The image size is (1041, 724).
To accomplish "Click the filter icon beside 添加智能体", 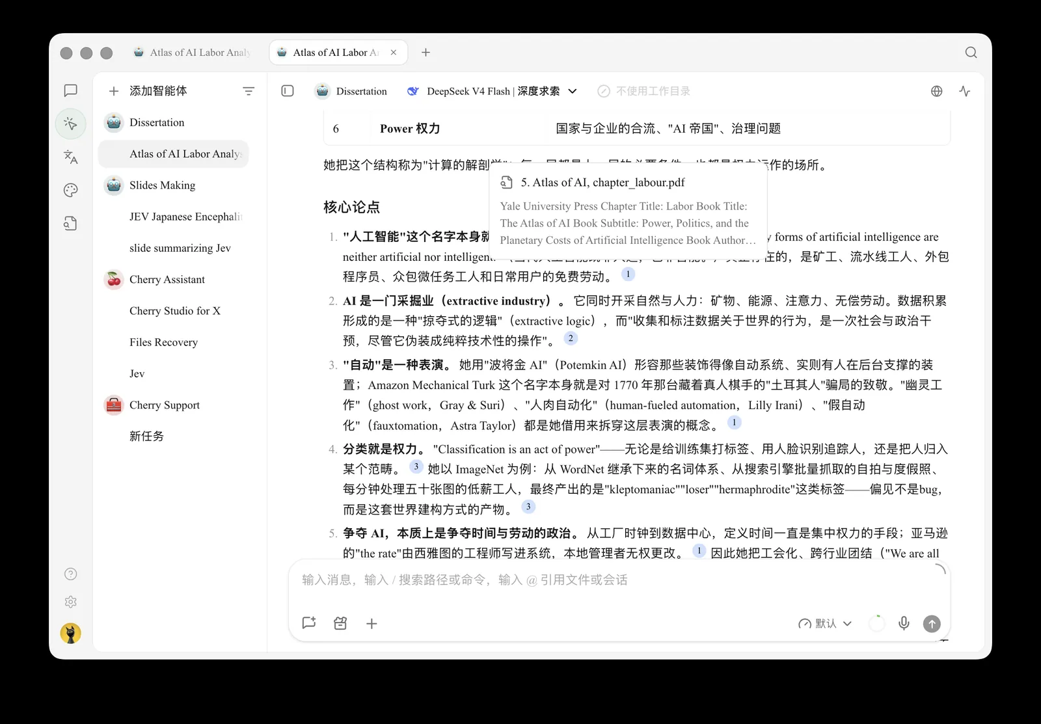I will point(249,91).
